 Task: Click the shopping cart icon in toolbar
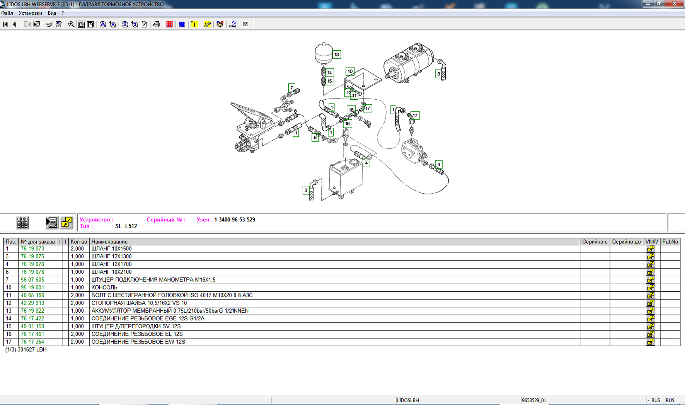point(49,24)
